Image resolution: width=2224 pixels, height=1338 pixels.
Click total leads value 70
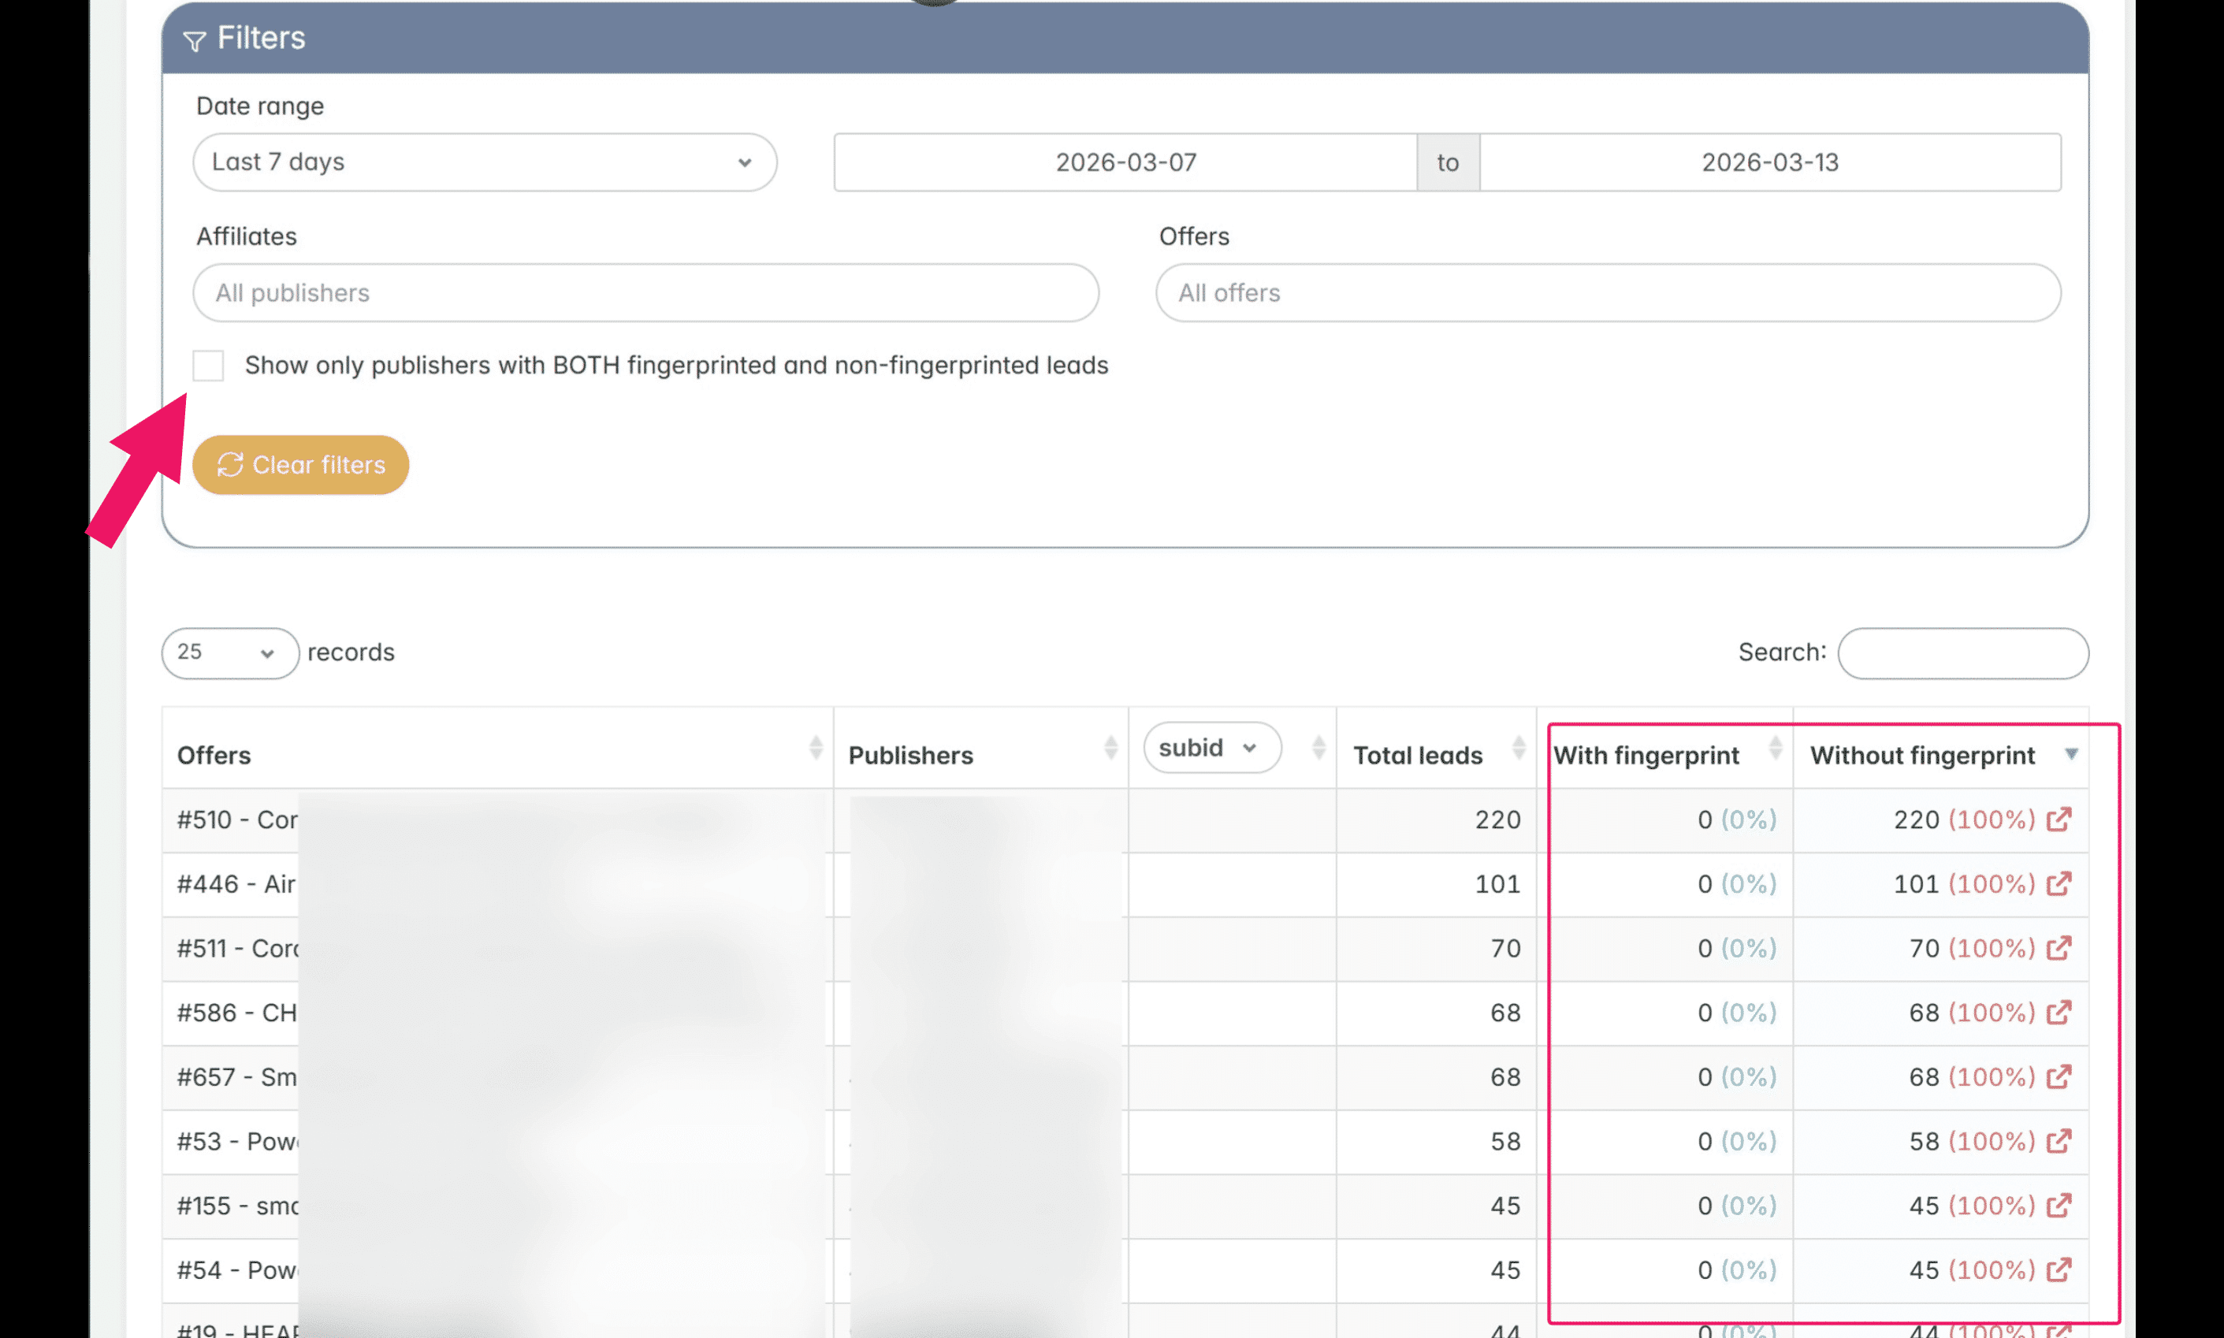[1505, 949]
